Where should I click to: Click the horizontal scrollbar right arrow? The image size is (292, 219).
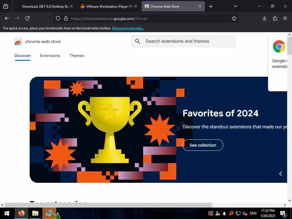pyautogui.click(x=285, y=205)
